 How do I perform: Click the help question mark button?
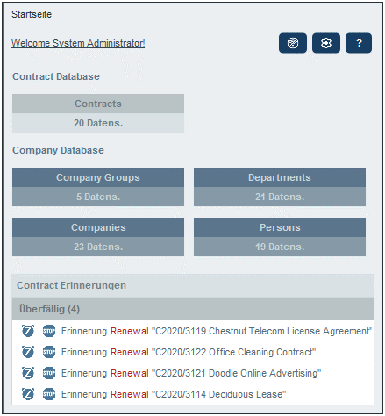359,43
